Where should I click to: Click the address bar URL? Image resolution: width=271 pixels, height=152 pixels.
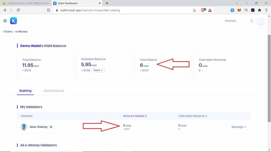click(90, 10)
